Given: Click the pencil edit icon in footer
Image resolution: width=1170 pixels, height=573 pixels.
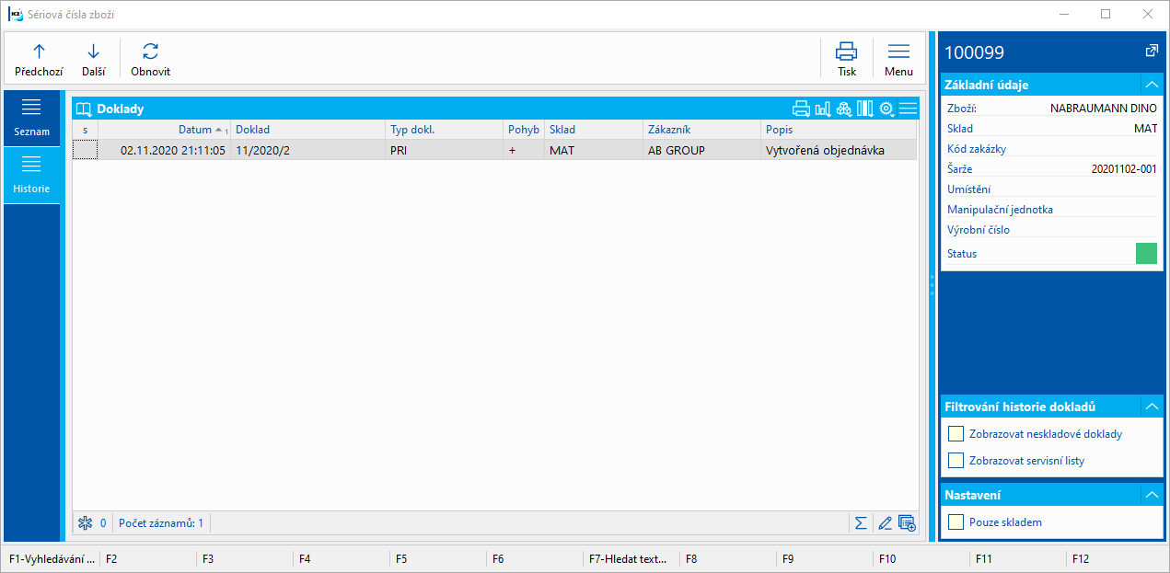Looking at the screenshot, I should (x=885, y=523).
